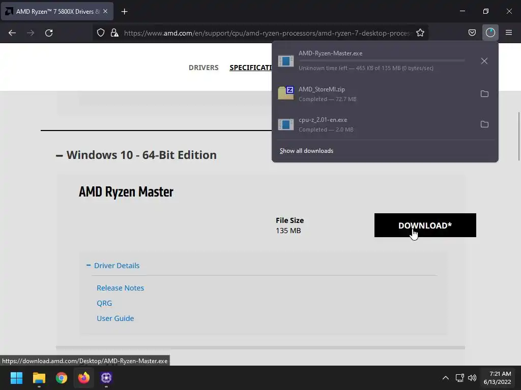Image resolution: width=521 pixels, height=390 pixels.
Task: Show all downloads
Action: coord(306,151)
